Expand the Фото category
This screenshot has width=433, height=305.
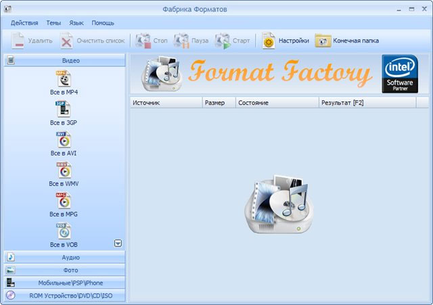[x=65, y=270]
